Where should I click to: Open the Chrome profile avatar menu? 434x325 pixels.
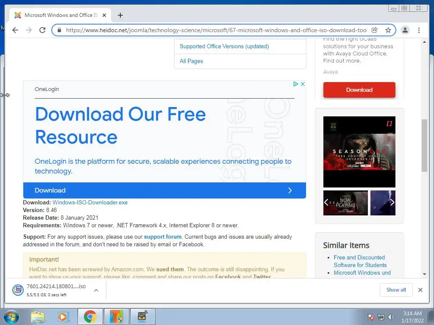click(405, 30)
